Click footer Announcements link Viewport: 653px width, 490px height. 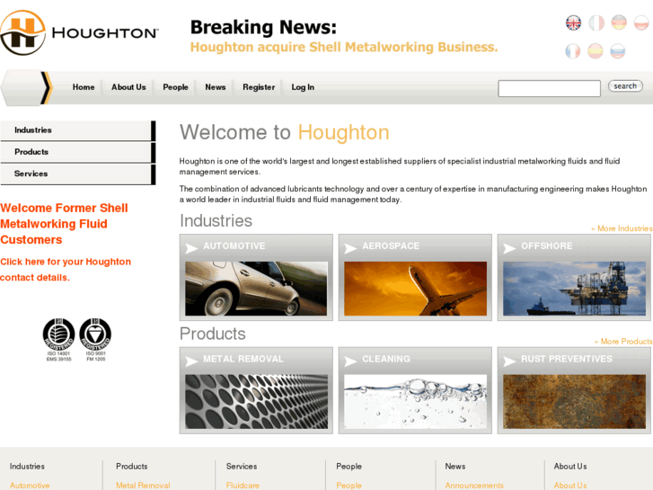(x=474, y=486)
